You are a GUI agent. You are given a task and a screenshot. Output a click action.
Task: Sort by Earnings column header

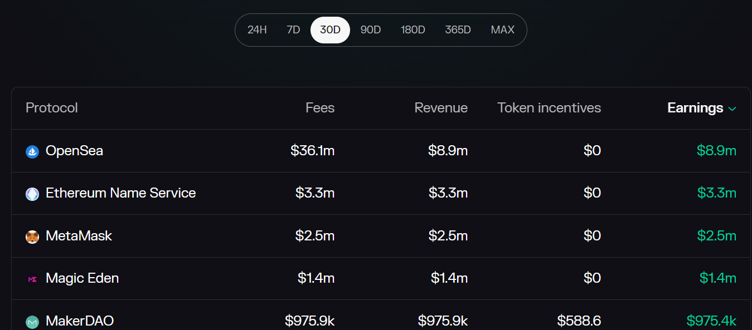pos(695,108)
